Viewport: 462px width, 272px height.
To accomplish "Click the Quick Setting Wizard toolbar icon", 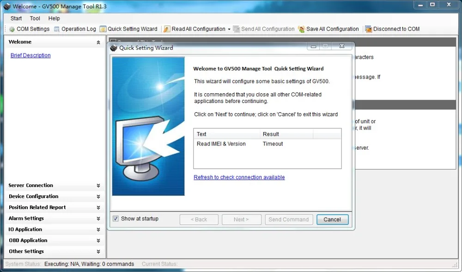I will point(103,29).
